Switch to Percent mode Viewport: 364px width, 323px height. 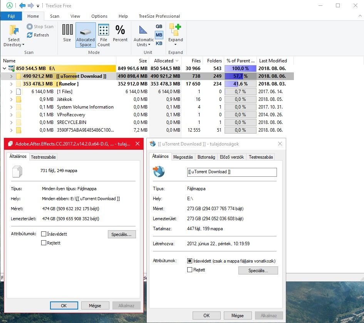tap(120, 33)
